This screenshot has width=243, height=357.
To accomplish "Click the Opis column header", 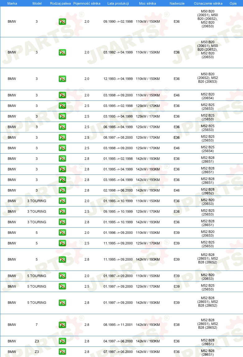I will 233,3.
